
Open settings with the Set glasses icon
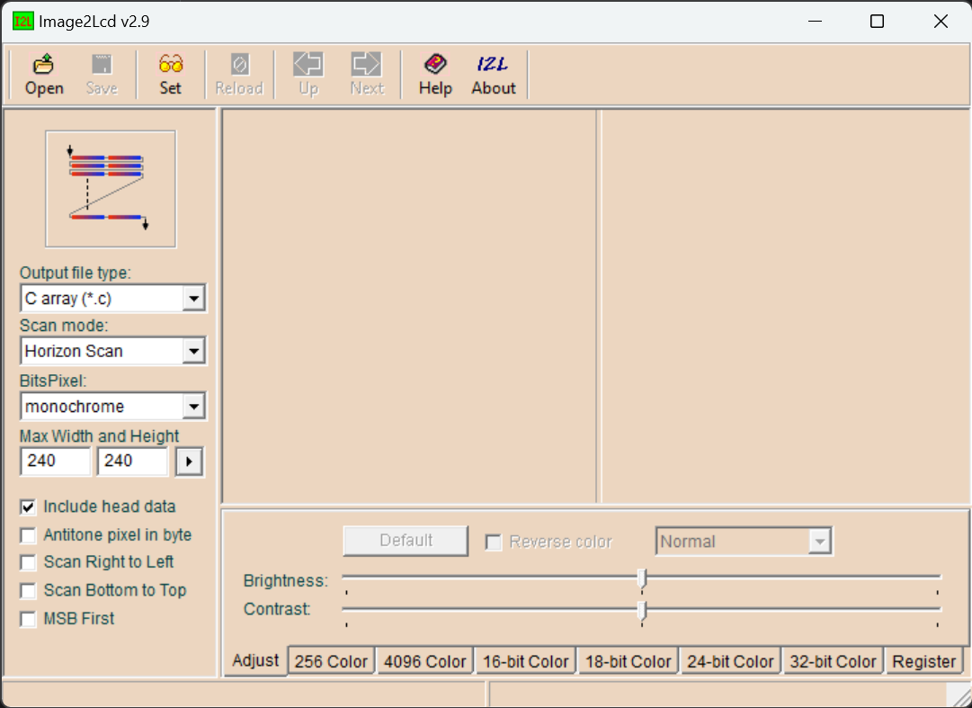pyautogui.click(x=171, y=75)
